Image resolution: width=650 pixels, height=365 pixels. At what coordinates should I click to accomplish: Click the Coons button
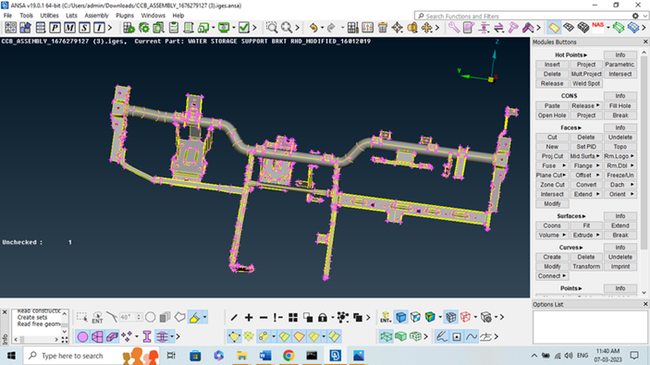point(552,225)
